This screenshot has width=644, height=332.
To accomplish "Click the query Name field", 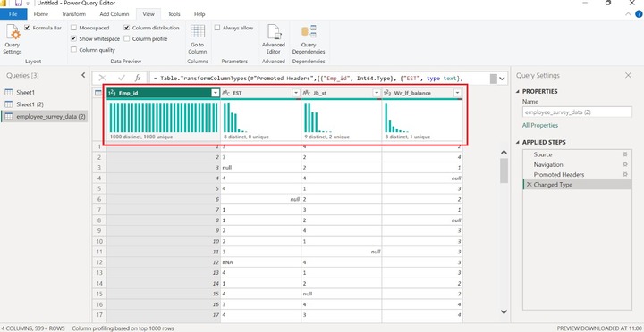I will (577, 112).
